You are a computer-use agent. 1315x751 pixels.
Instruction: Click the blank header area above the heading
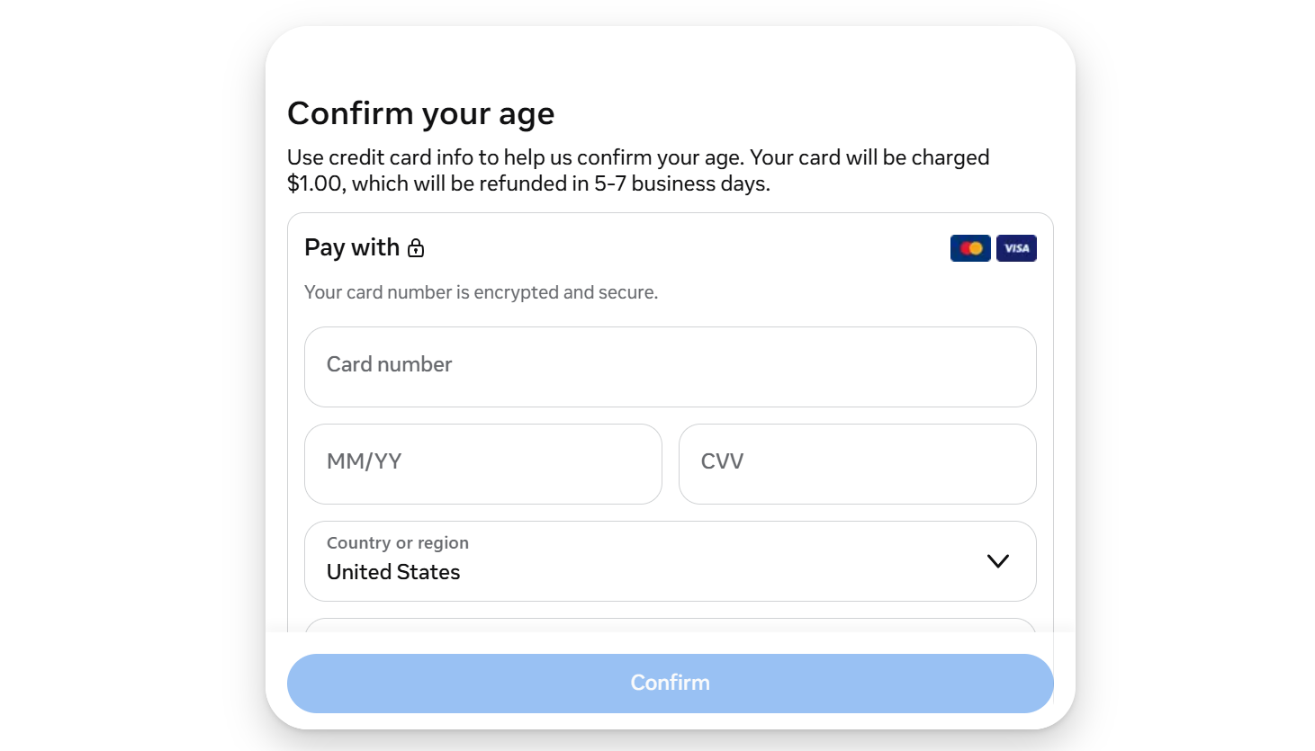tap(671, 58)
